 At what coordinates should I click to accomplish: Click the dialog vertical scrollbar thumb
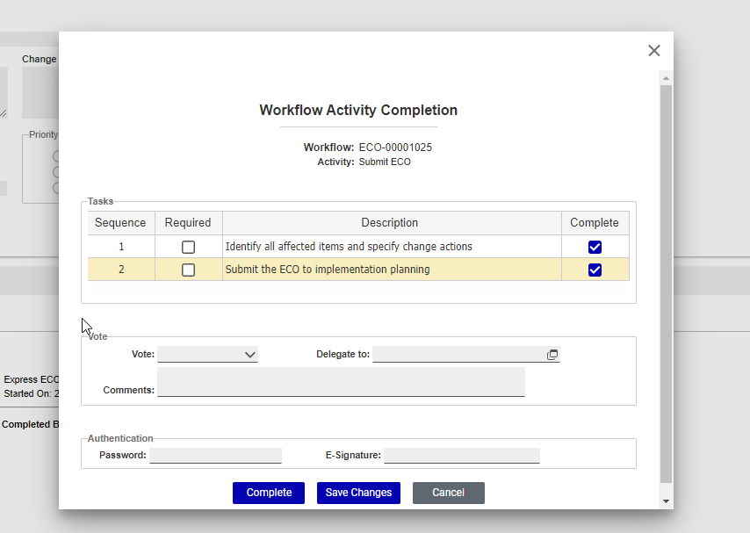click(x=666, y=285)
